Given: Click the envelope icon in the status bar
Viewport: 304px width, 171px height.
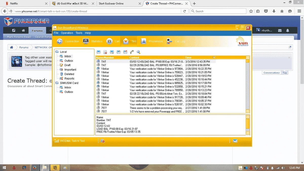Looking at the screenshot, I should (x=235, y=141).
